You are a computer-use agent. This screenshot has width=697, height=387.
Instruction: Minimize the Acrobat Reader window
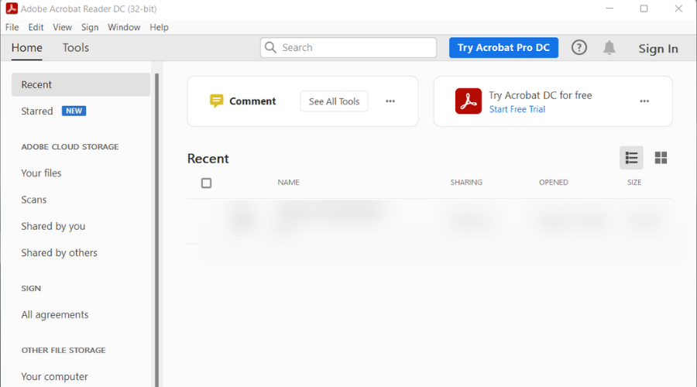pyautogui.click(x=609, y=9)
